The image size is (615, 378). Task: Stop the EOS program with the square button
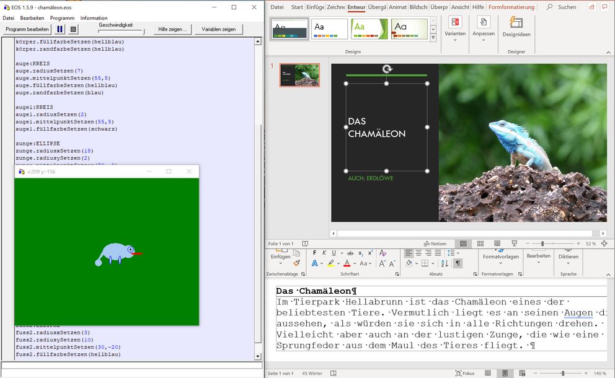click(x=73, y=29)
